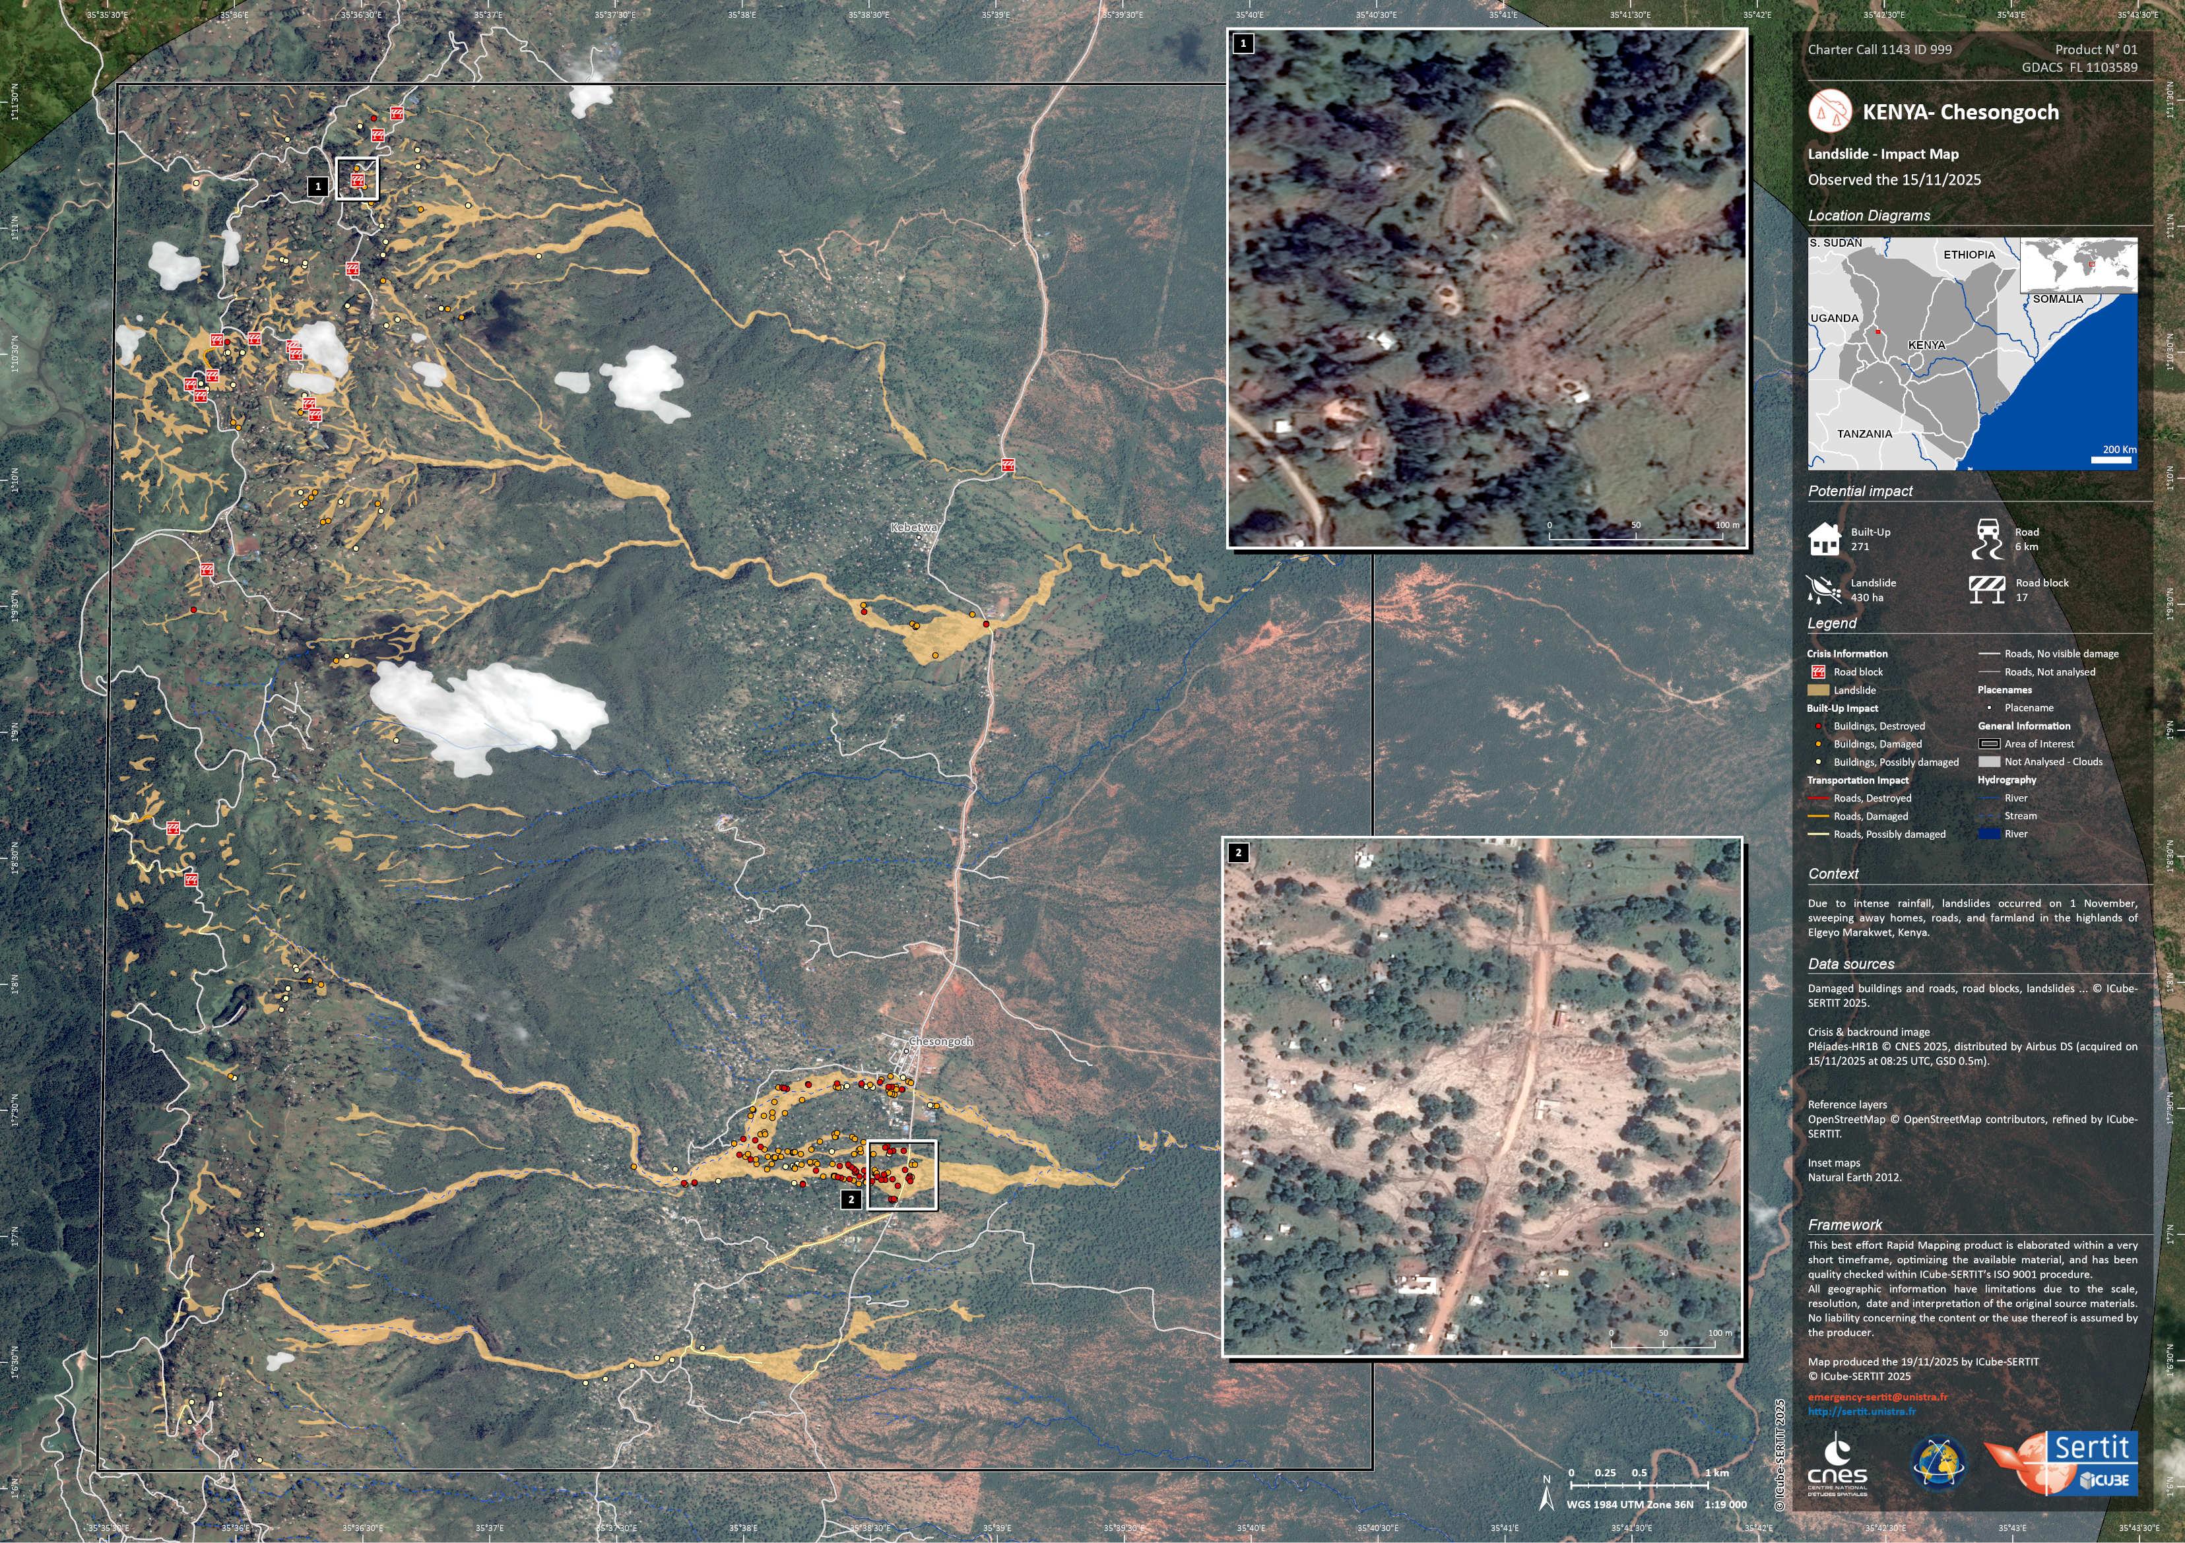The image size is (2185, 1543).
Task: Click the red Road block legend symbol
Action: tap(1817, 673)
